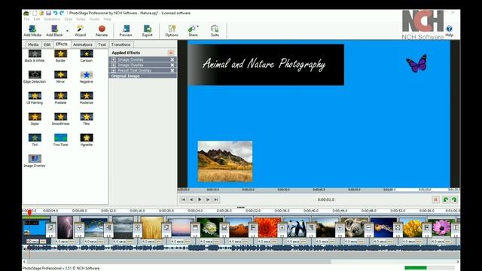Apply the Smoothness effect
This screenshot has height=271, width=482.
60,119
